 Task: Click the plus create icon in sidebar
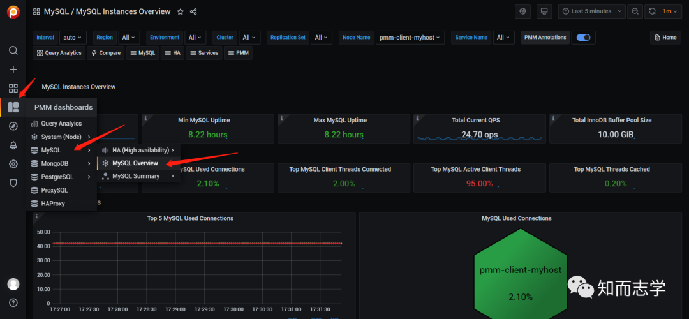coord(13,70)
